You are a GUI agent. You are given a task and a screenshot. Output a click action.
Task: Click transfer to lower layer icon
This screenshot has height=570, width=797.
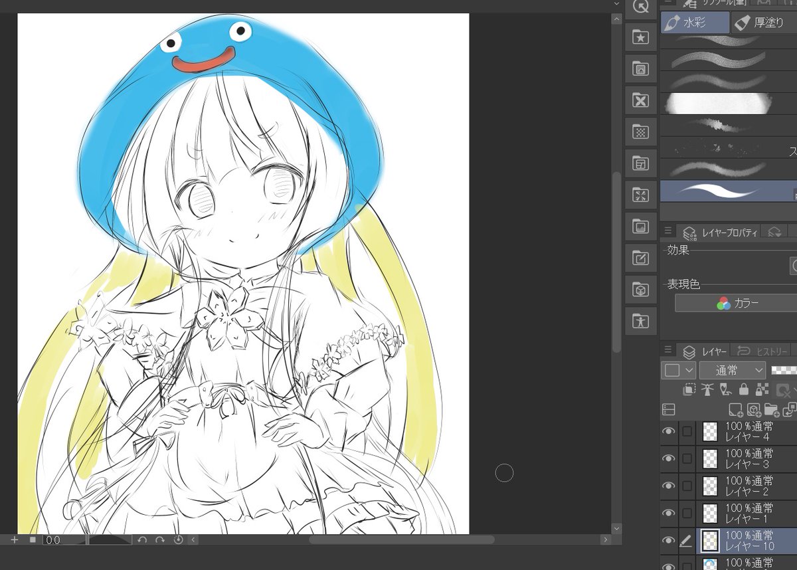pyautogui.click(x=789, y=409)
